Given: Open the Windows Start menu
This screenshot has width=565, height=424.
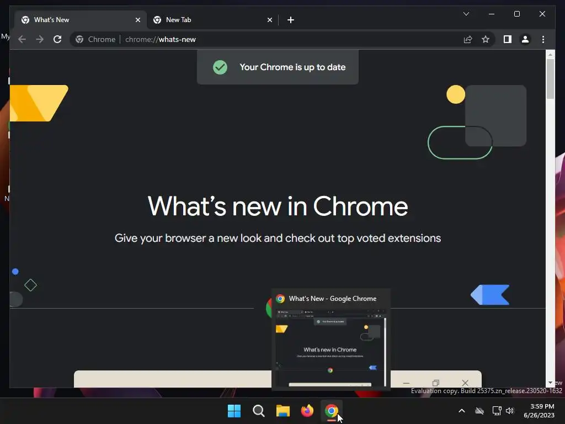Looking at the screenshot, I should click(234, 411).
